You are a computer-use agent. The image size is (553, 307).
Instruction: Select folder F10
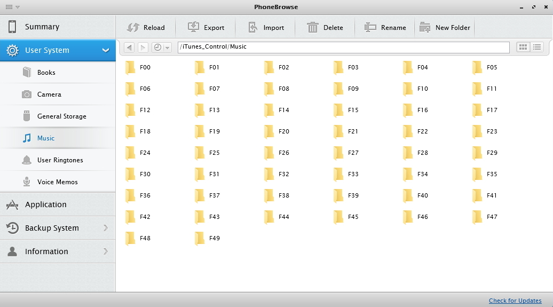point(415,89)
